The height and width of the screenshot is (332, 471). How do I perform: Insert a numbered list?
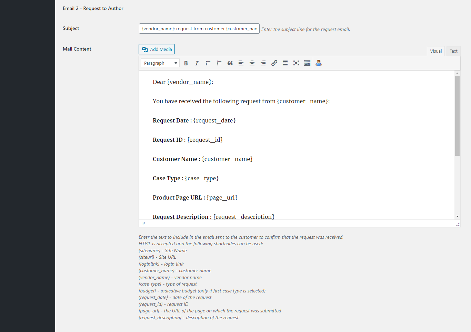point(219,63)
